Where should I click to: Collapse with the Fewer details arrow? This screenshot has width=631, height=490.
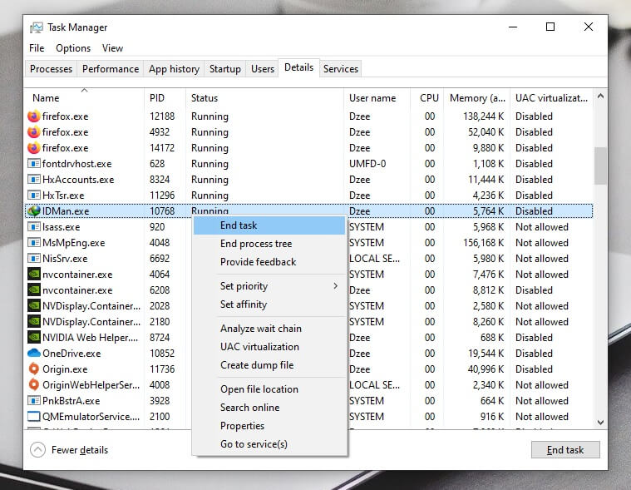point(38,450)
